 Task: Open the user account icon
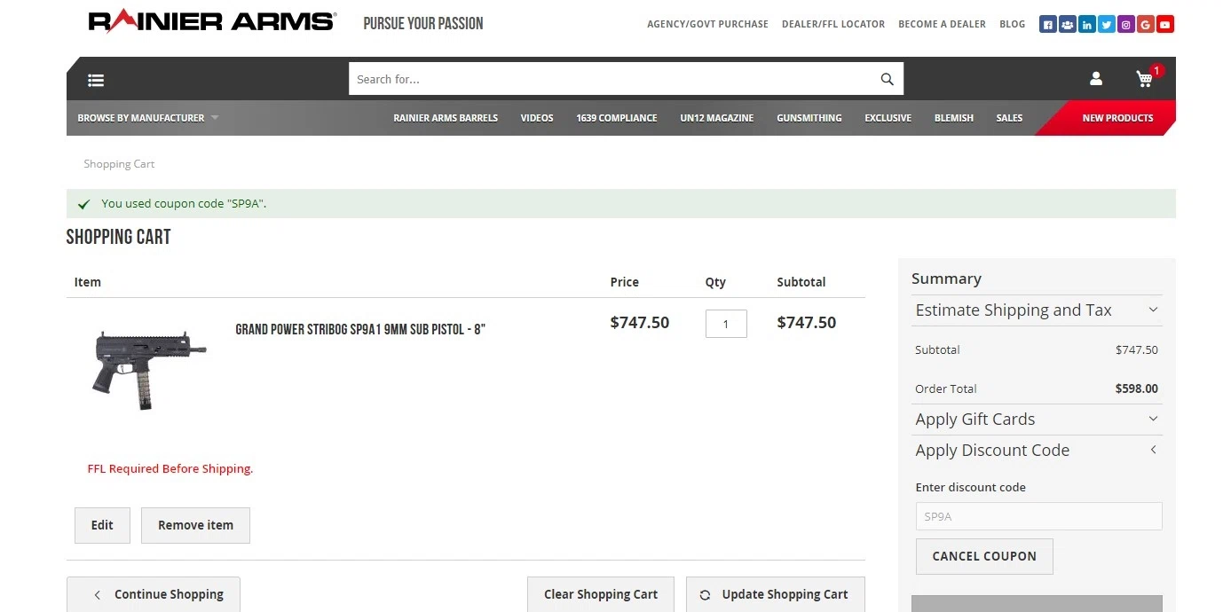(1096, 79)
